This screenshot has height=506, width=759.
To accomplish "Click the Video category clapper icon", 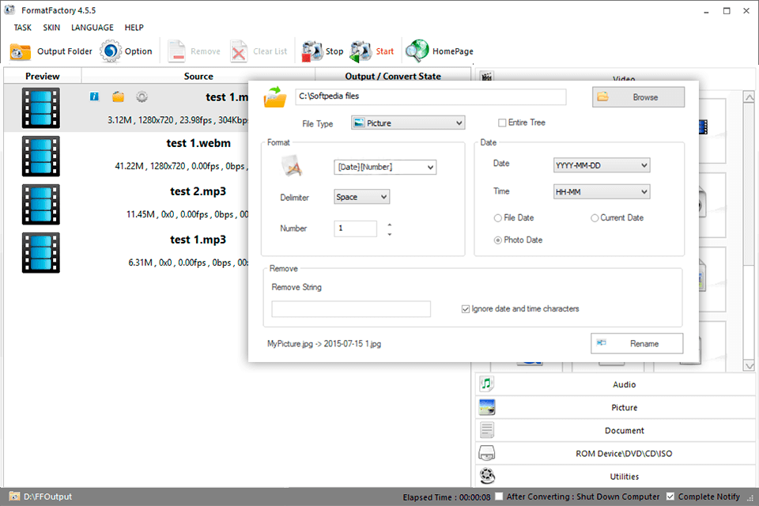I will point(487,77).
